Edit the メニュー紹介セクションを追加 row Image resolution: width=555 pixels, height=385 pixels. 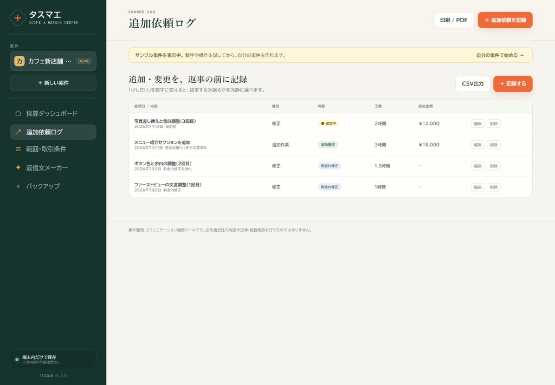pyautogui.click(x=478, y=145)
